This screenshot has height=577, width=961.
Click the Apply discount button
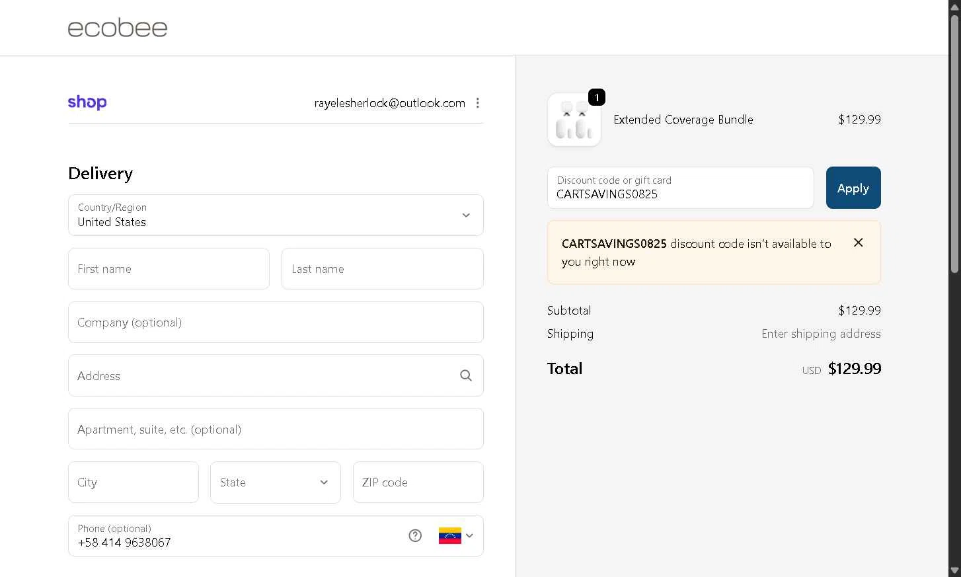(853, 188)
